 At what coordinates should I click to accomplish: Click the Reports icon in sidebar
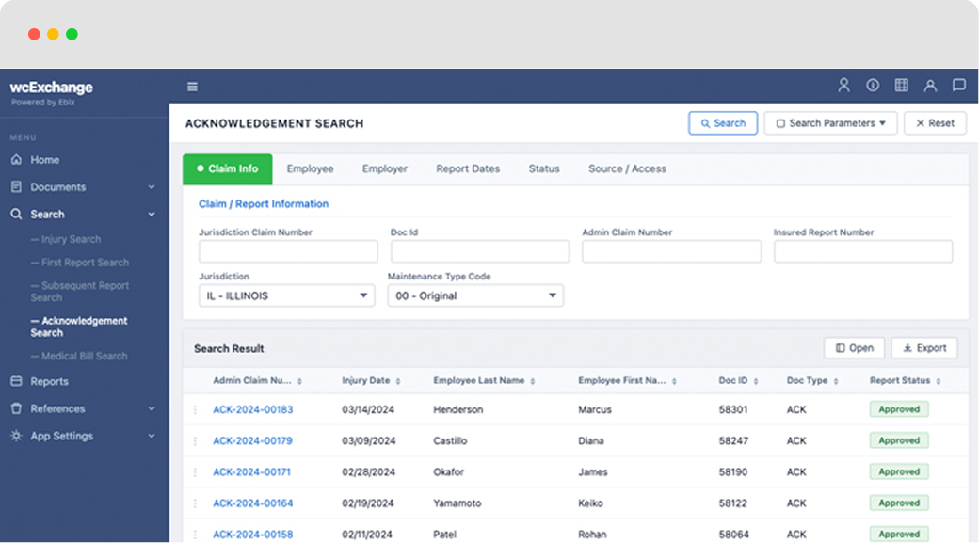pyautogui.click(x=16, y=381)
